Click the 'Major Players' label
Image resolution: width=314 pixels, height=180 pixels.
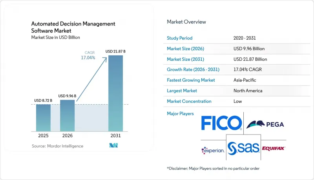(x=180, y=114)
